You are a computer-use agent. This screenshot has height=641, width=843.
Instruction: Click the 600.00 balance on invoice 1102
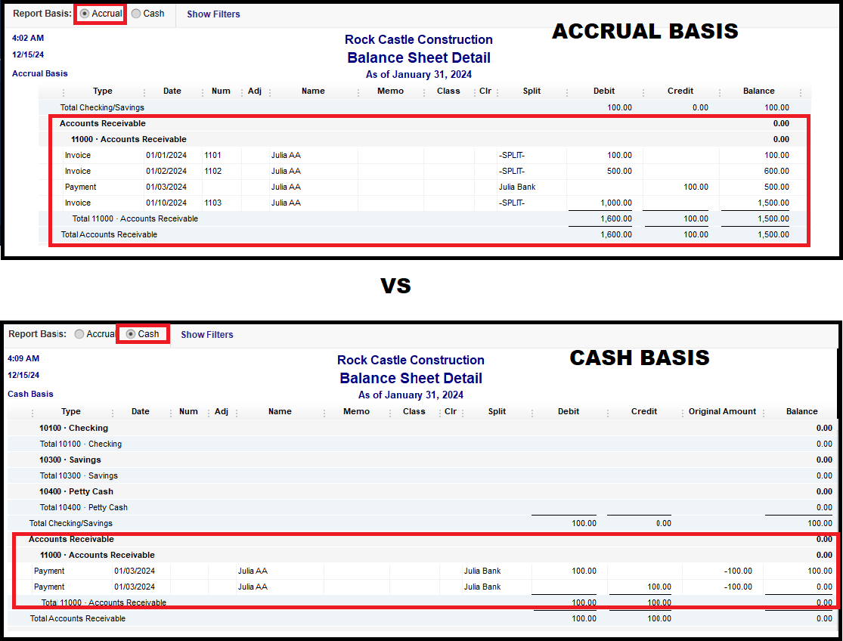click(x=777, y=172)
